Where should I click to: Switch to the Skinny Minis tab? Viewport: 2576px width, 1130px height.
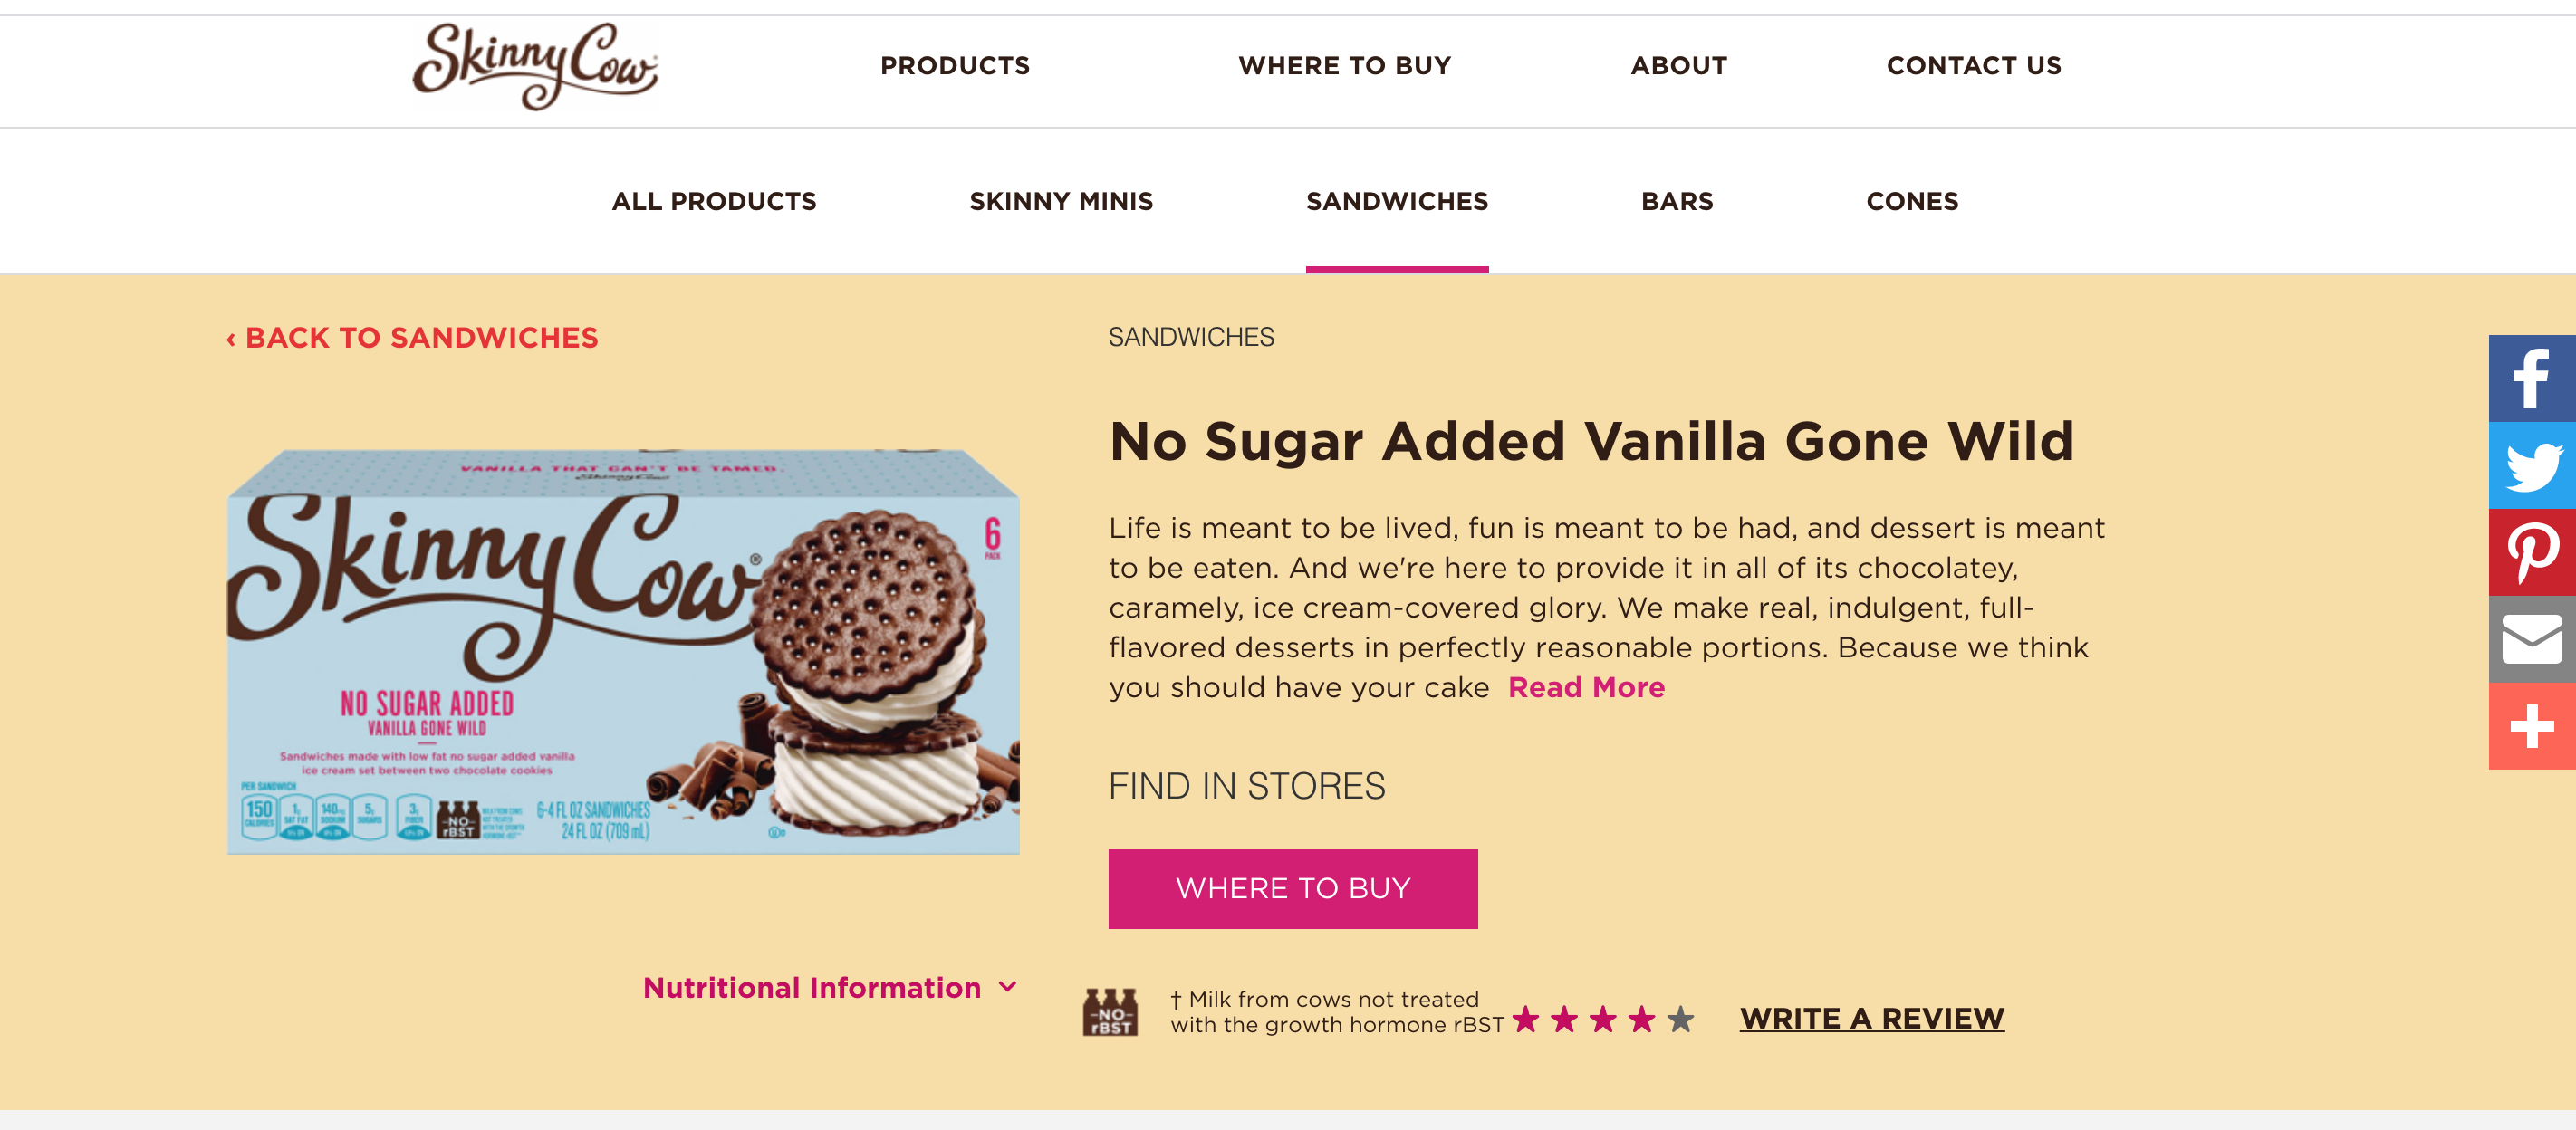[1061, 202]
